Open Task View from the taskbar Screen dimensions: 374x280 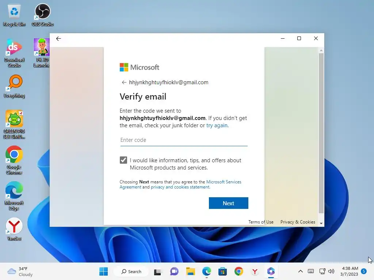click(x=157, y=271)
